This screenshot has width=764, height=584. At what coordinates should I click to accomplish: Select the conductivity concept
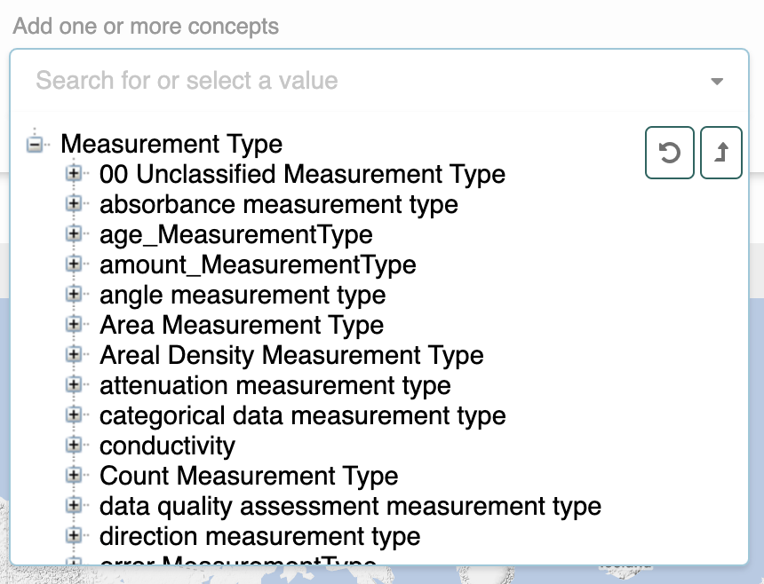(x=167, y=446)
